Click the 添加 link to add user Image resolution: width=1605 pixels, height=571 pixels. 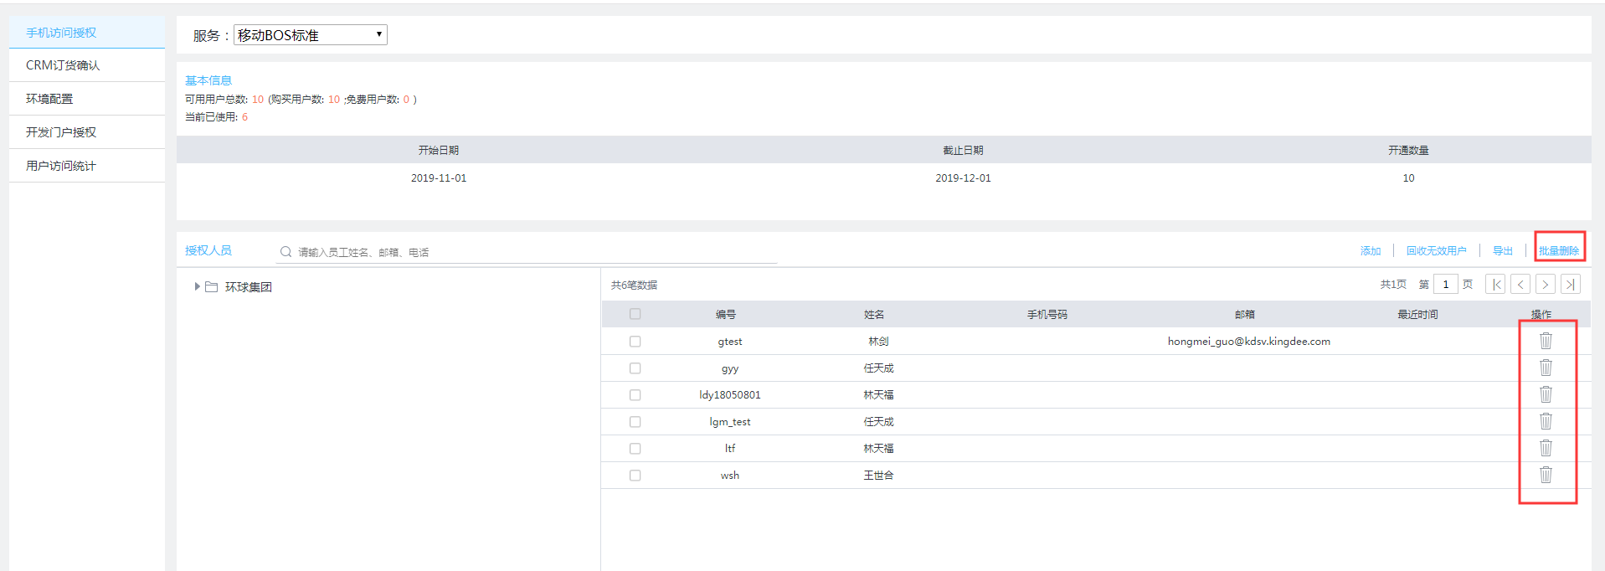[1371, 251]
